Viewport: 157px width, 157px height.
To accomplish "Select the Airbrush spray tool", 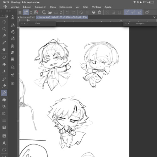I will [4, 107].
